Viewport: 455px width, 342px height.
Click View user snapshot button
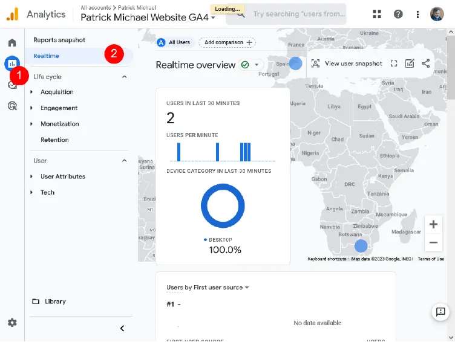(347, 63)
